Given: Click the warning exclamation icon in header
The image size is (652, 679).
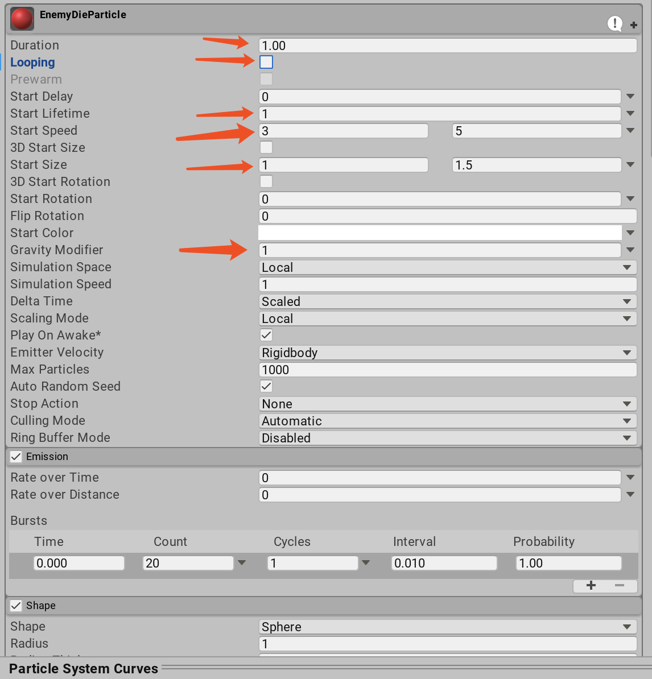Looking at the screenshot, I should click(x=615, y=23).
